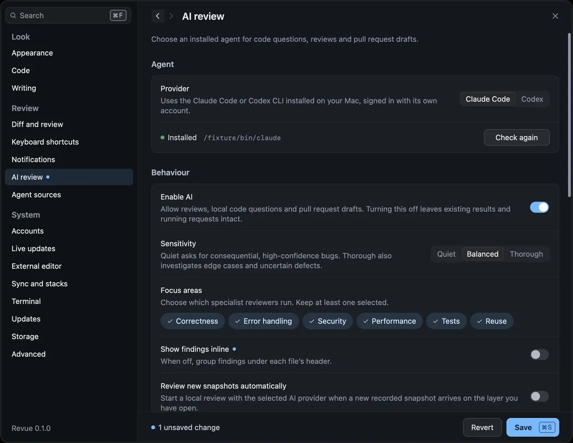
Task: Click the Behaviour section heading
Action: (170, 173)
